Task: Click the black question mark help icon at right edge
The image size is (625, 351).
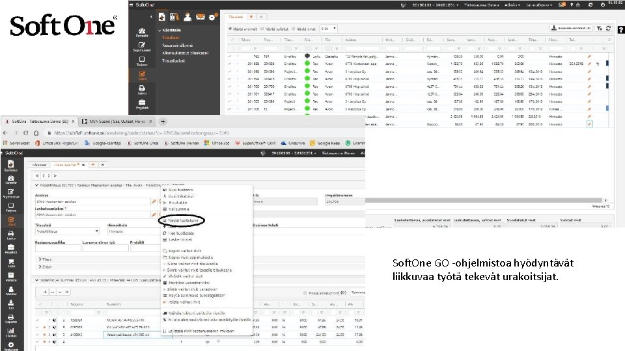Action: coord(620,30)
